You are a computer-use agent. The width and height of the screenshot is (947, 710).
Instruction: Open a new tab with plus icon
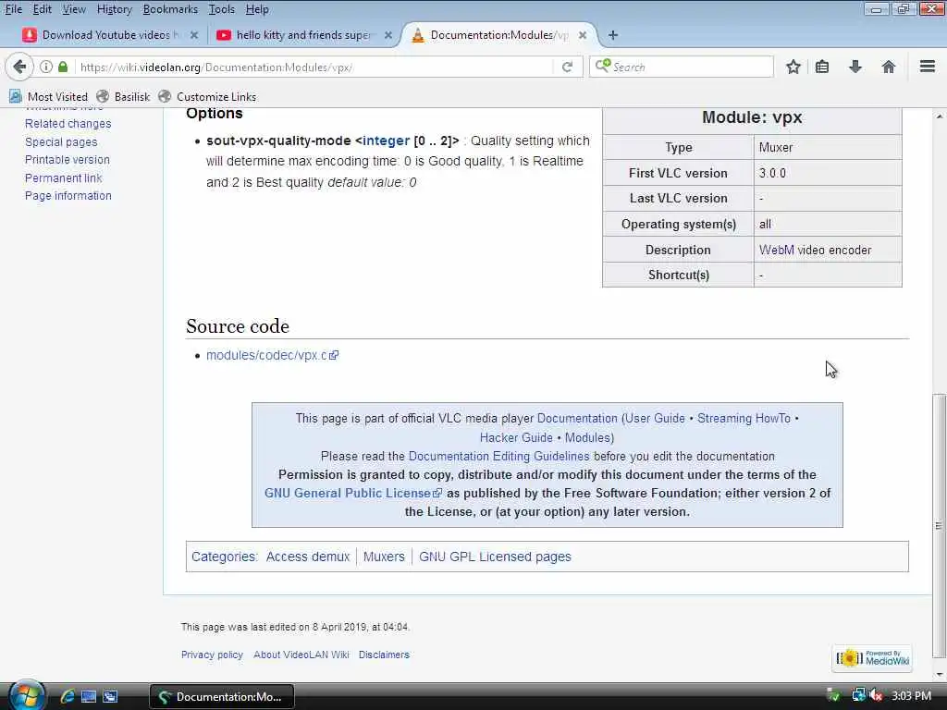coord(613,35)
